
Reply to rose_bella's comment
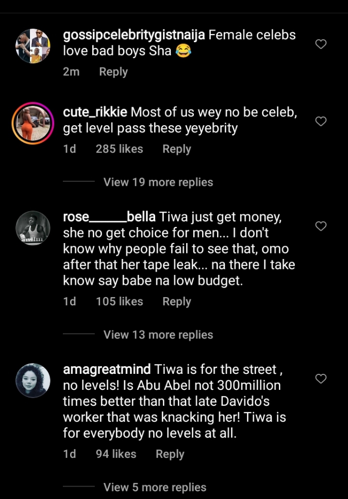(177, 302)
